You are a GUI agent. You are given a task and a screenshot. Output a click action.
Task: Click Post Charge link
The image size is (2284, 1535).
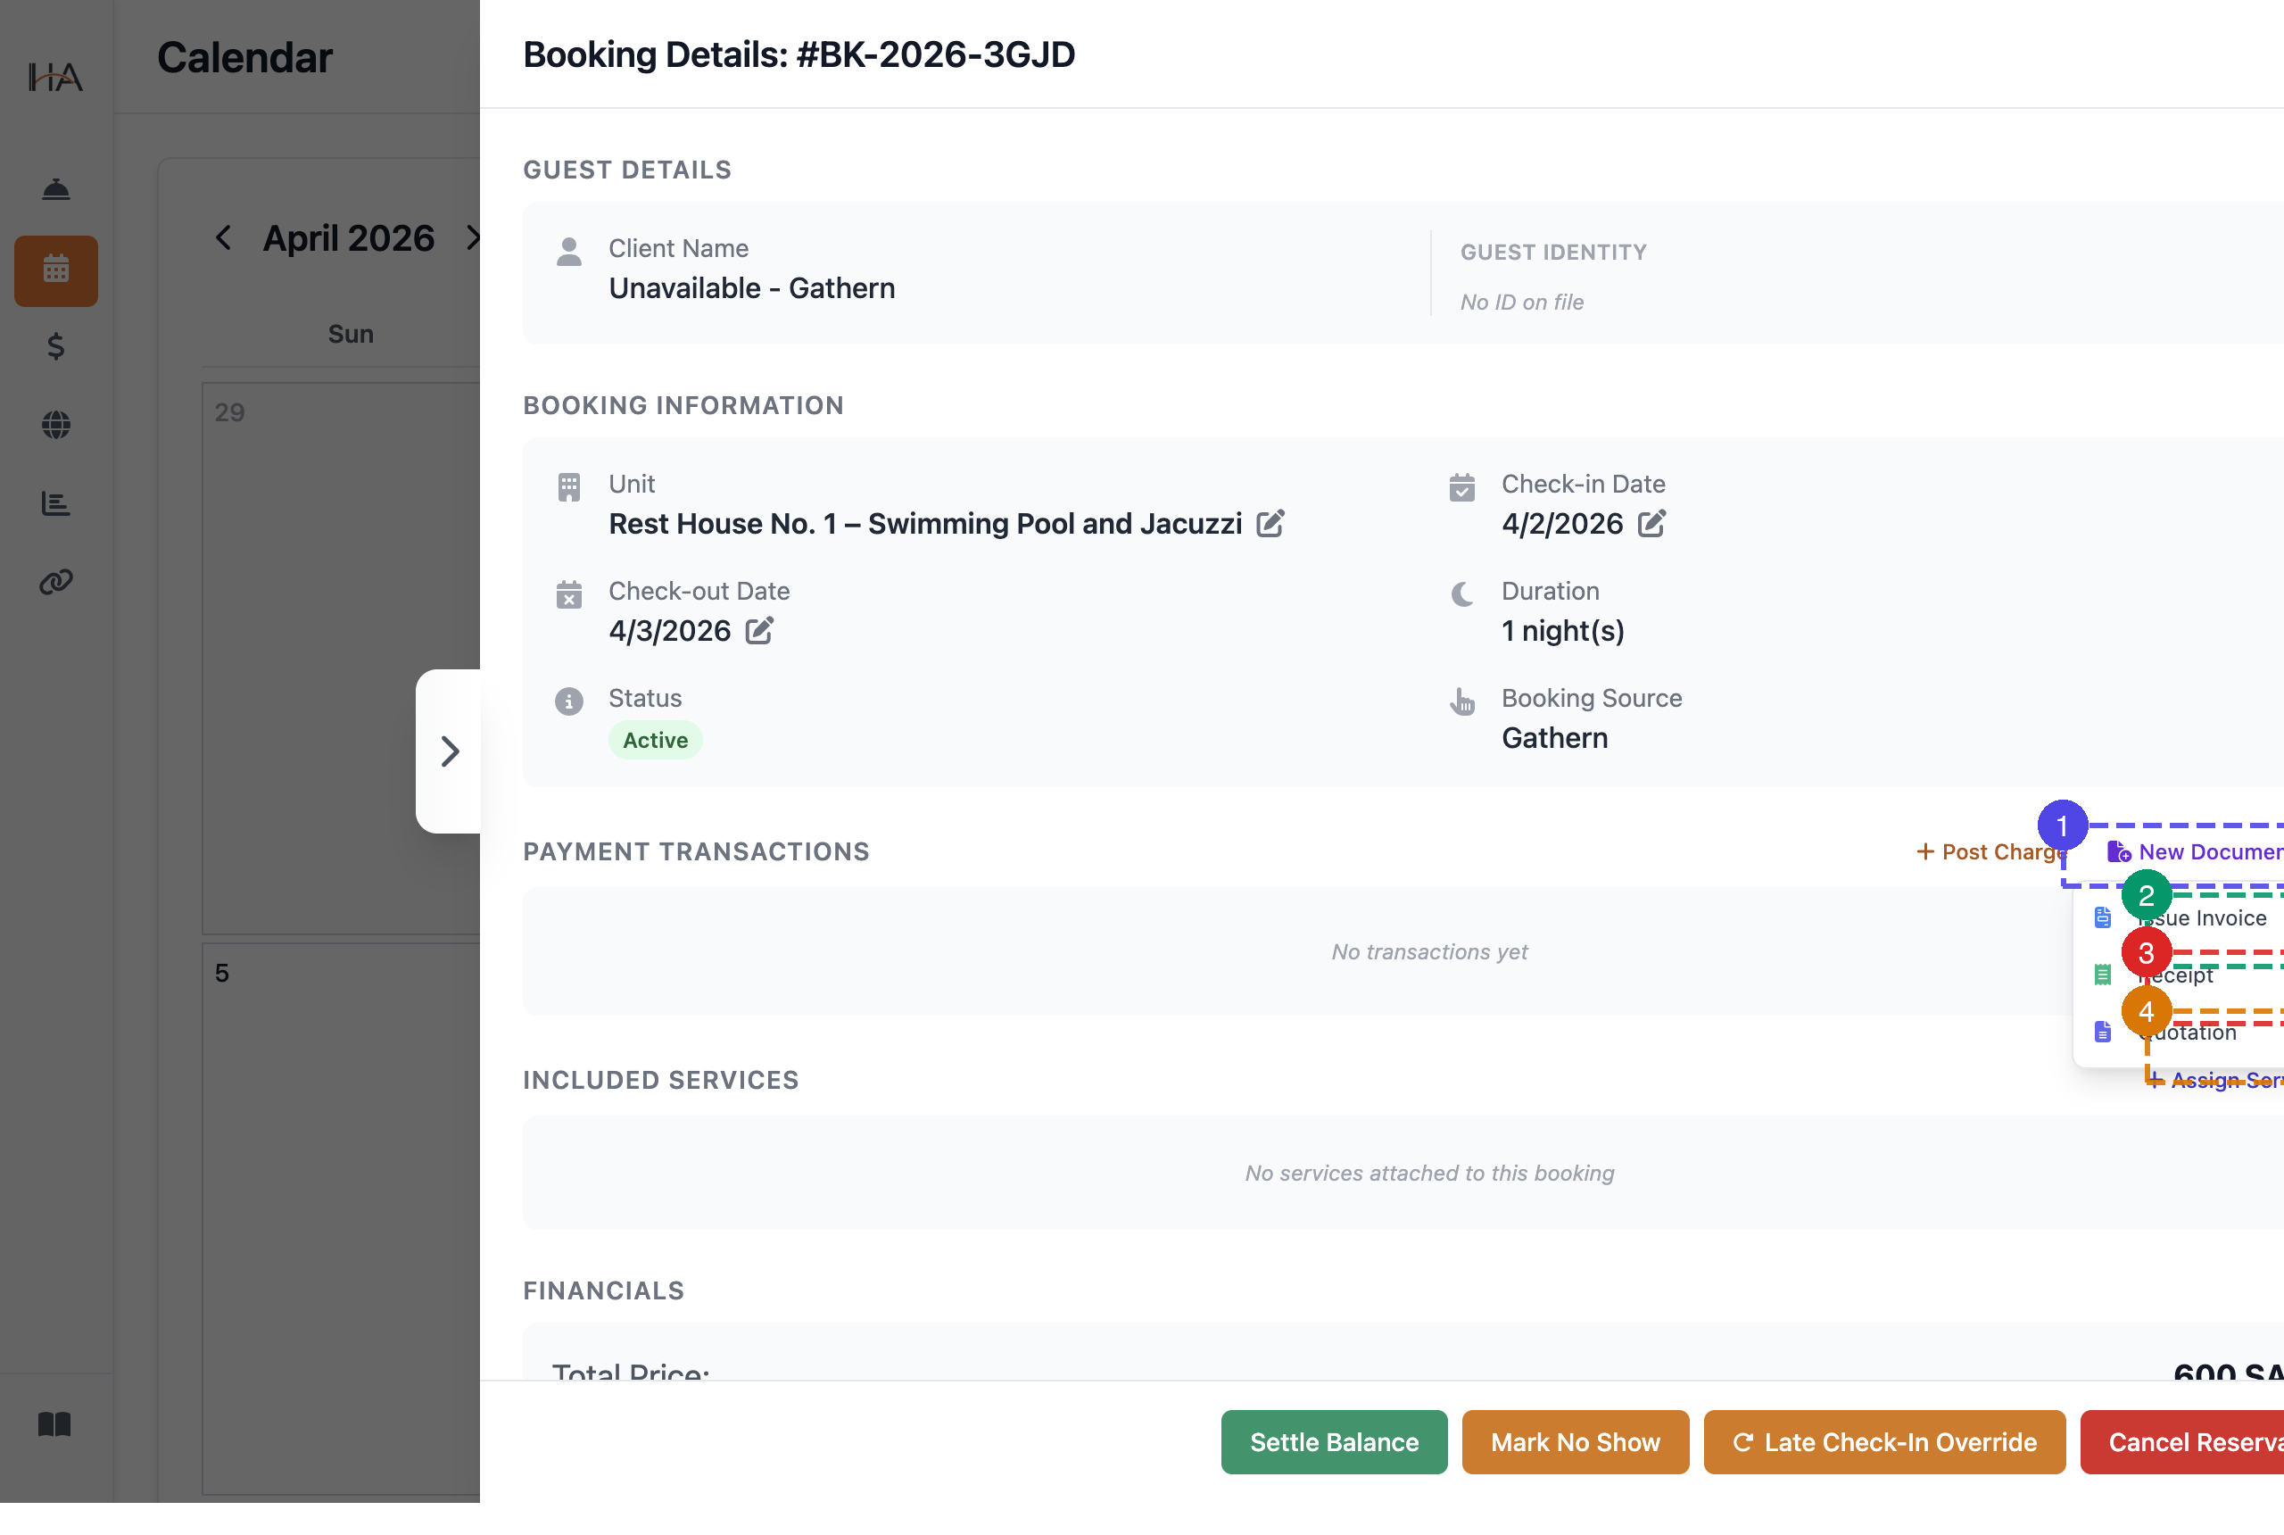(x=1990, y=851)
